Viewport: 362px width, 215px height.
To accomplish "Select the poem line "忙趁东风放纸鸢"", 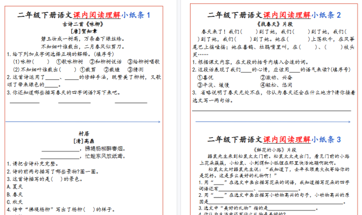I will (x=105, y=156).
